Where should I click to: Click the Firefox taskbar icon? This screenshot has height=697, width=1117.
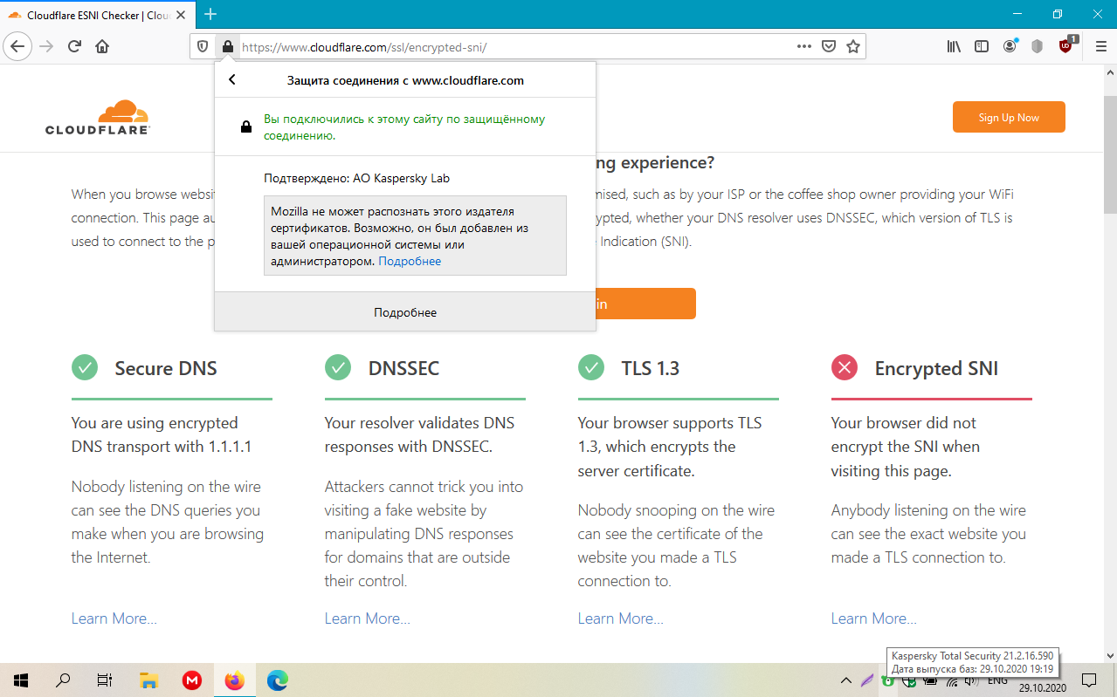point(234,680)
